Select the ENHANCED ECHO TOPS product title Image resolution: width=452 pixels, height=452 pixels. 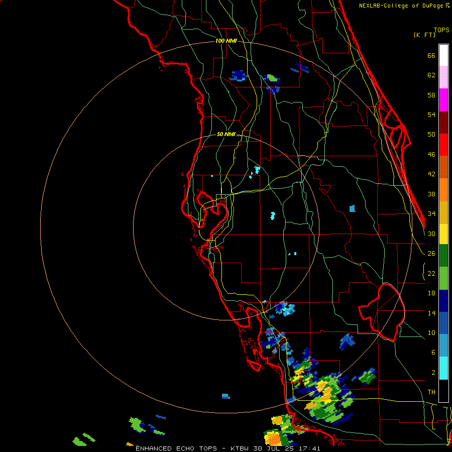(x=176, y=448)
